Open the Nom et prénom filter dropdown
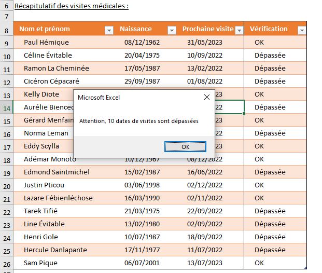The height and width of the screenshot is (273, 322). (x=109, y=30)
